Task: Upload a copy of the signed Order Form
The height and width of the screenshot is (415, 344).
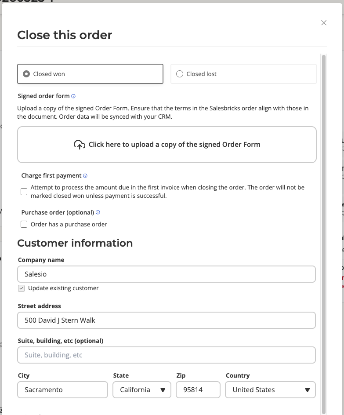Action: (167, 145)
